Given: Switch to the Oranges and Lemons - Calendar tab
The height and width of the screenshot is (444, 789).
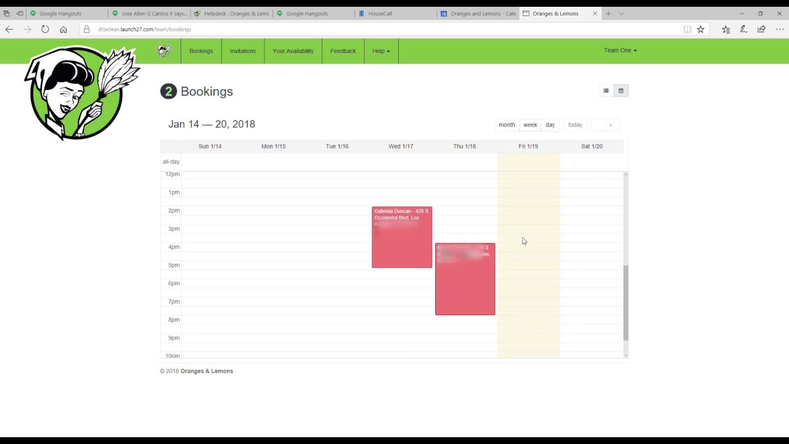Looking at the screenshot, I should tap(478, 14).
